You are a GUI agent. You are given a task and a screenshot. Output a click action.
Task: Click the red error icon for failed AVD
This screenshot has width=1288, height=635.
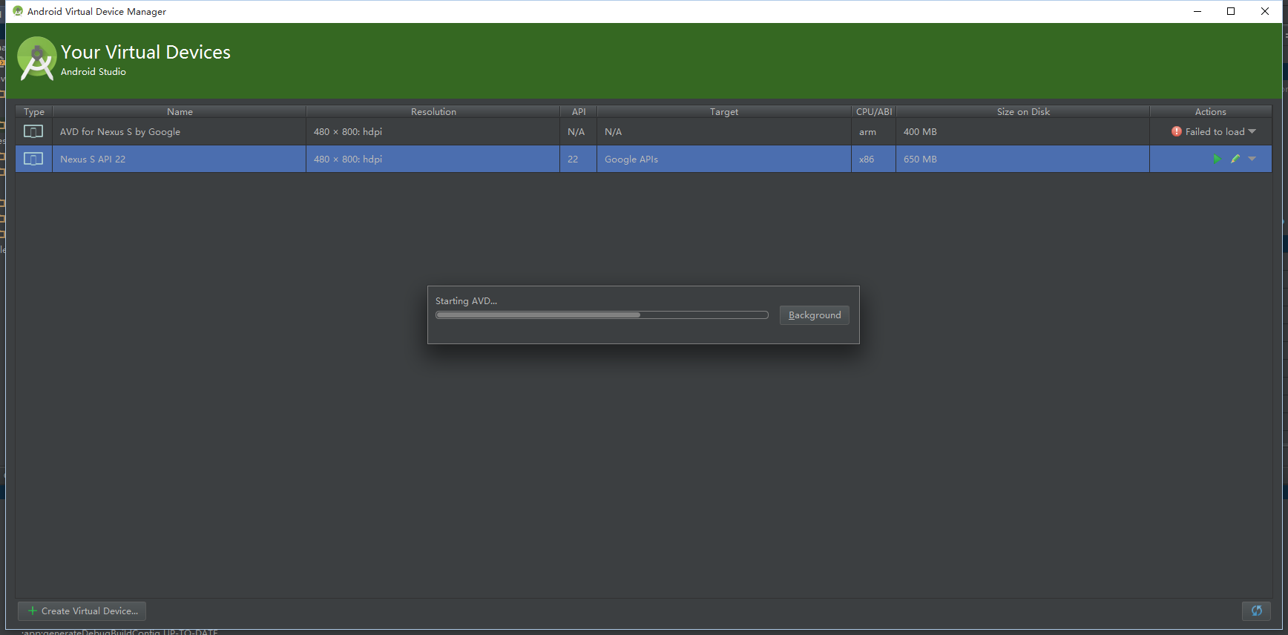[1177, 131]
